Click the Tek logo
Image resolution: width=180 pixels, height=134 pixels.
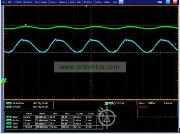click(159, 2)
